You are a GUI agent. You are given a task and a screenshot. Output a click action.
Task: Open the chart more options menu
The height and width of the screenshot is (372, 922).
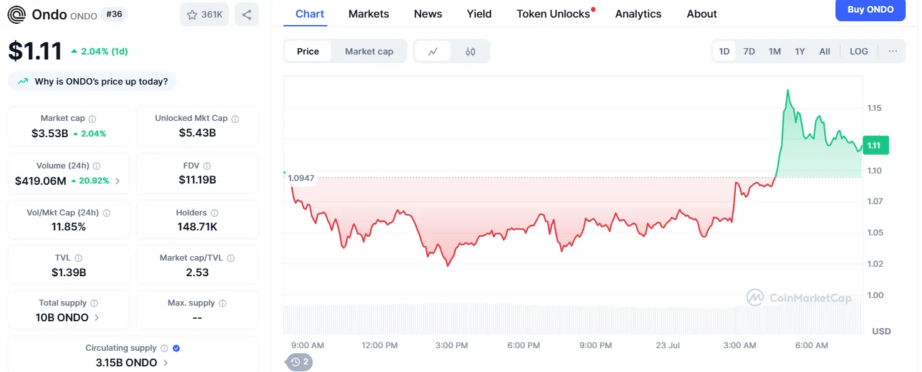pyautogui.click(x=893, y=51)
